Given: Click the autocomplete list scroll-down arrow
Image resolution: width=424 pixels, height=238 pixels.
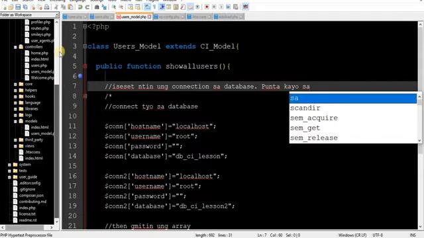Looking at the screenshot, I should [419, 141].
